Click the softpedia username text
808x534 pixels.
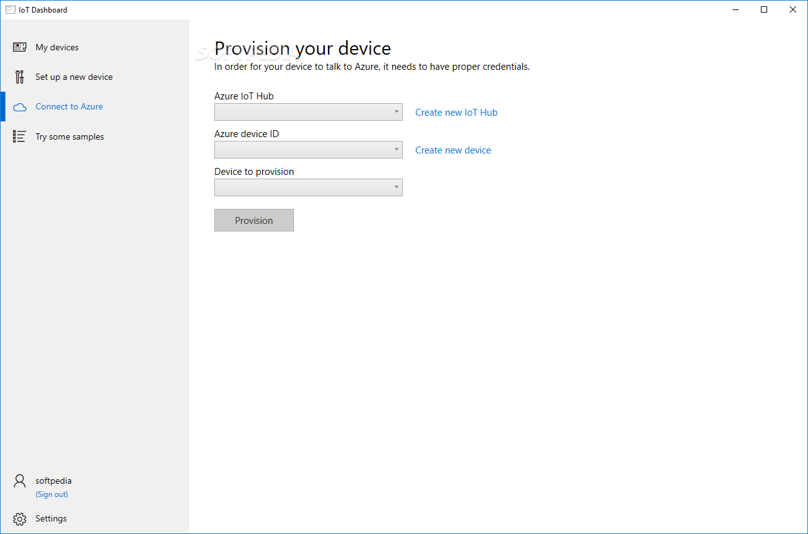[x=53, y=481]
